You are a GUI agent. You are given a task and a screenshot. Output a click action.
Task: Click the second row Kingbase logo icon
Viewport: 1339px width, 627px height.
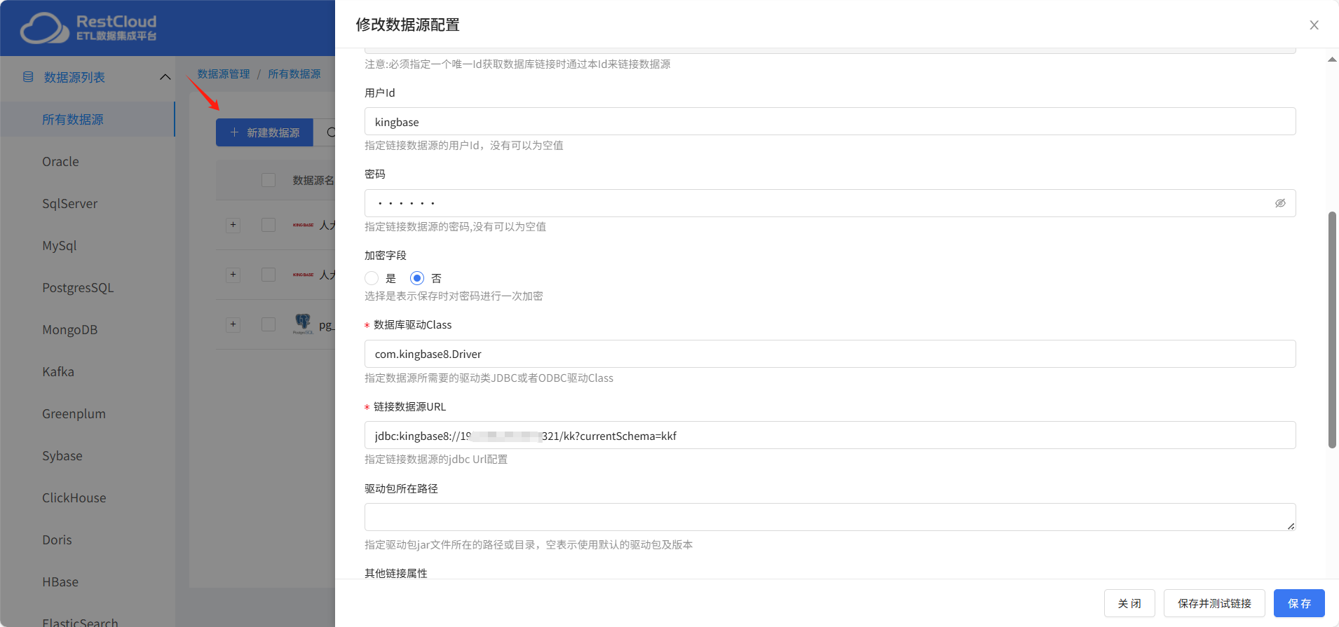click(x=303, y=275)
